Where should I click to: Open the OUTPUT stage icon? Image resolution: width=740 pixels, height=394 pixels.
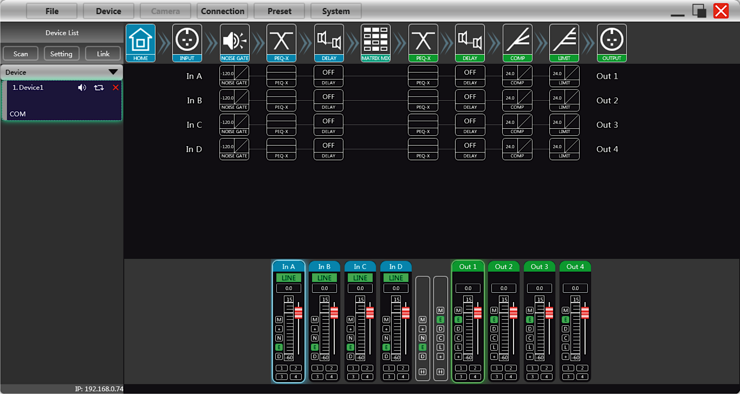point(611,43)
